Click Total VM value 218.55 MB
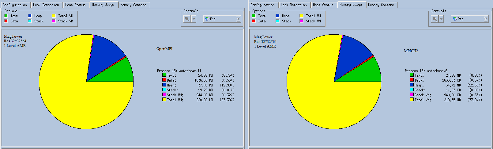Image resolution: width=493 pixels, height=149 pixels. 452,100
